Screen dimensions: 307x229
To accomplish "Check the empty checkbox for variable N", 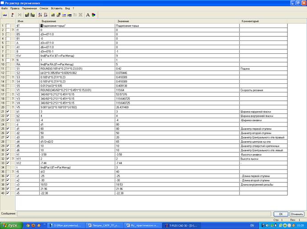I will point(8,60).
